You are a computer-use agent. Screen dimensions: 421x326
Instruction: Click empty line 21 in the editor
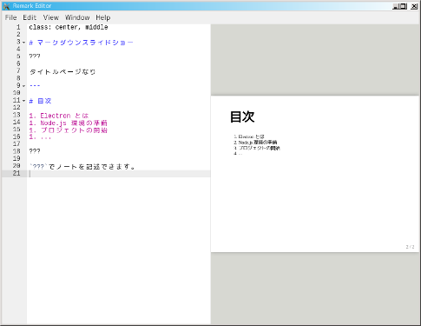coord(119,173)
